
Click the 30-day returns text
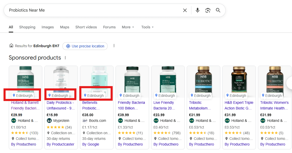58,139
